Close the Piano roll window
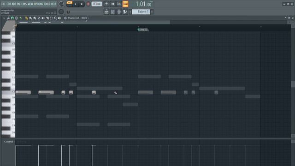 tap(293, 18)
